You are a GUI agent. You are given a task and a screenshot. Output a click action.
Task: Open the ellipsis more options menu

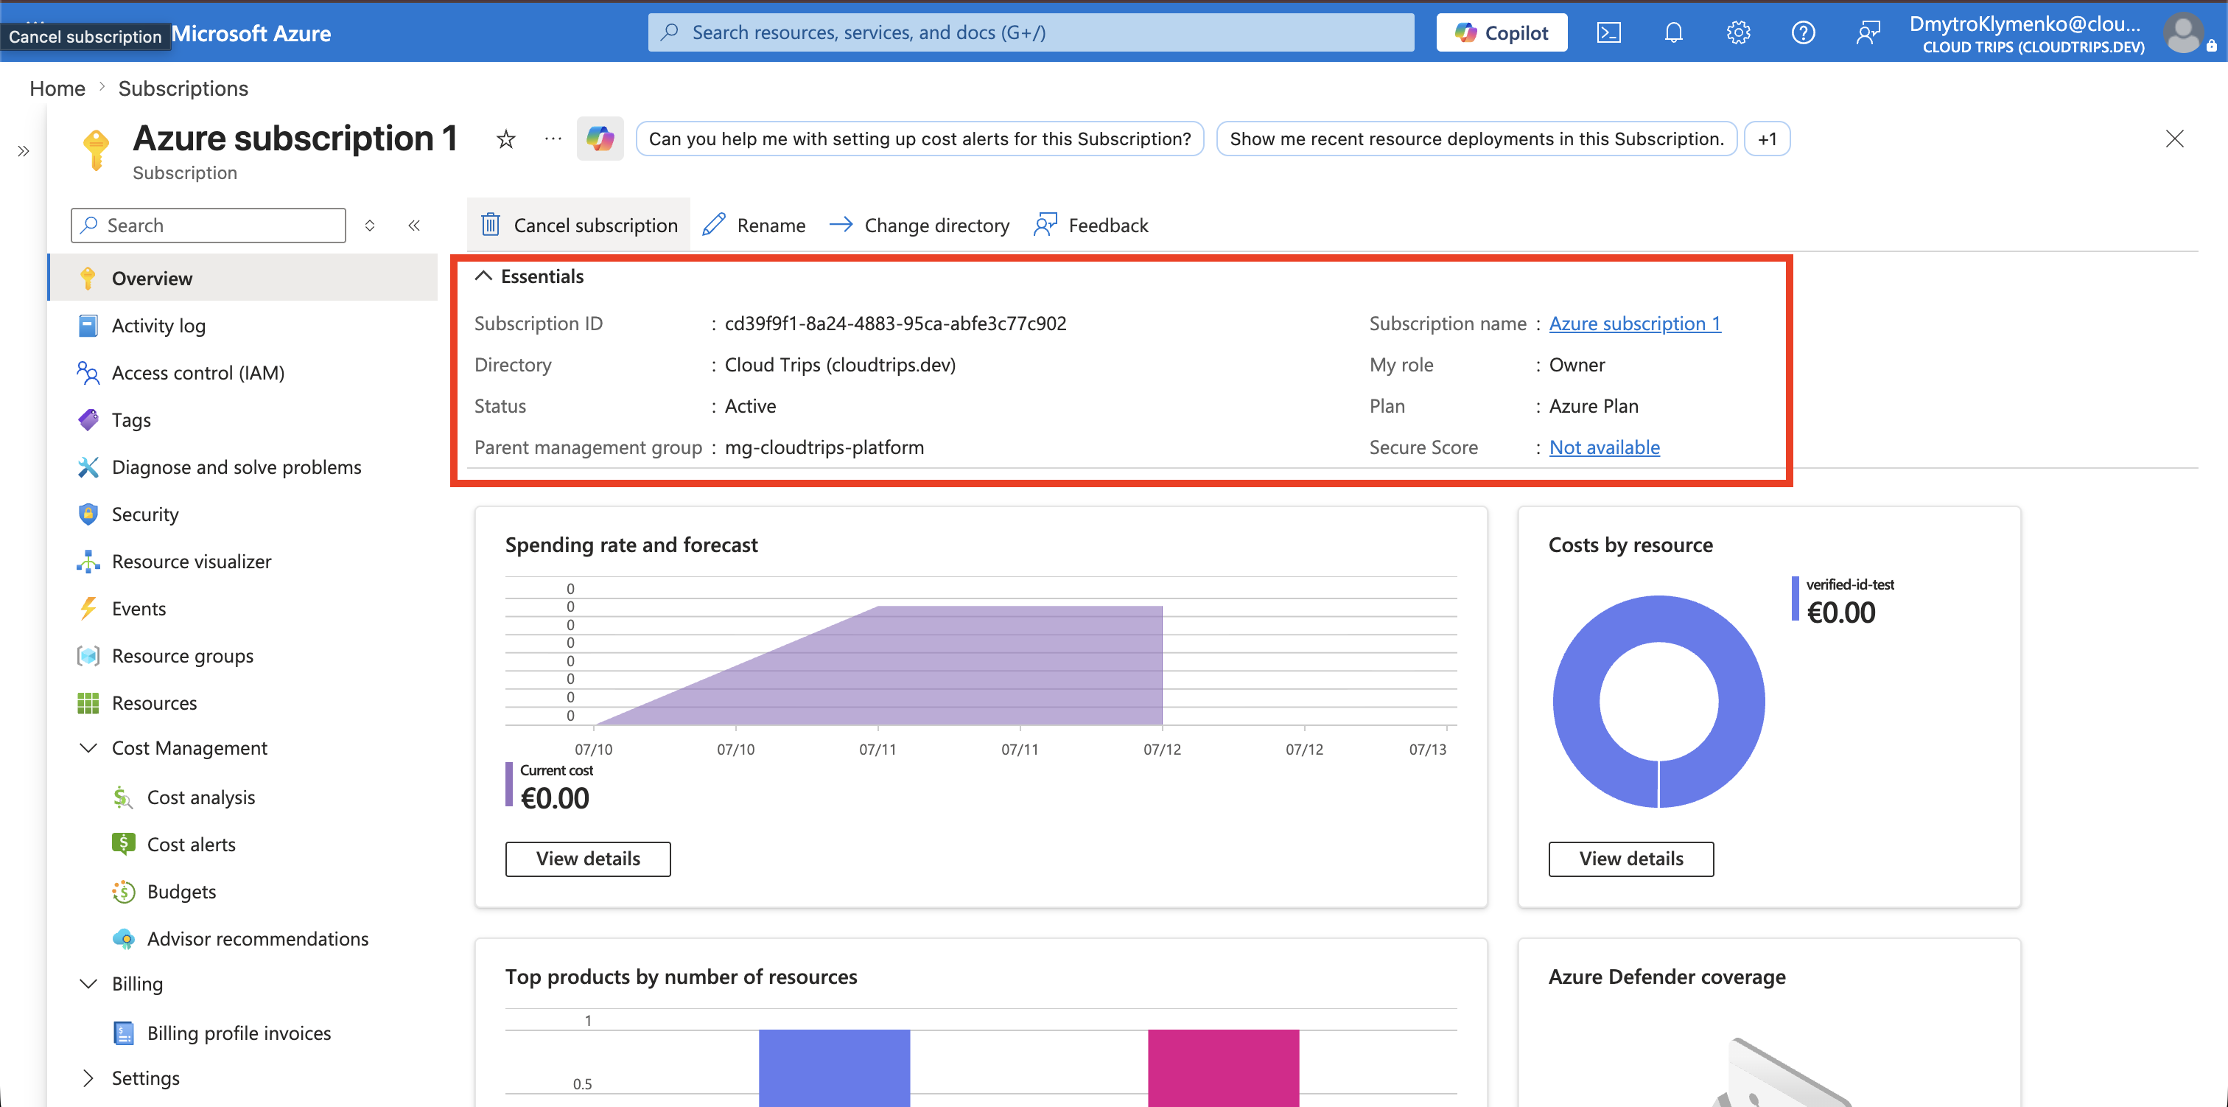[x=553, y=139]
